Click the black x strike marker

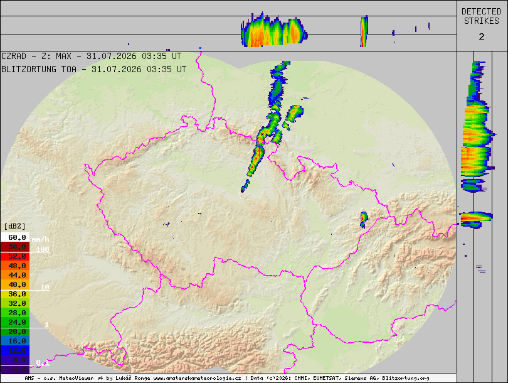click(x=262, y=134)
